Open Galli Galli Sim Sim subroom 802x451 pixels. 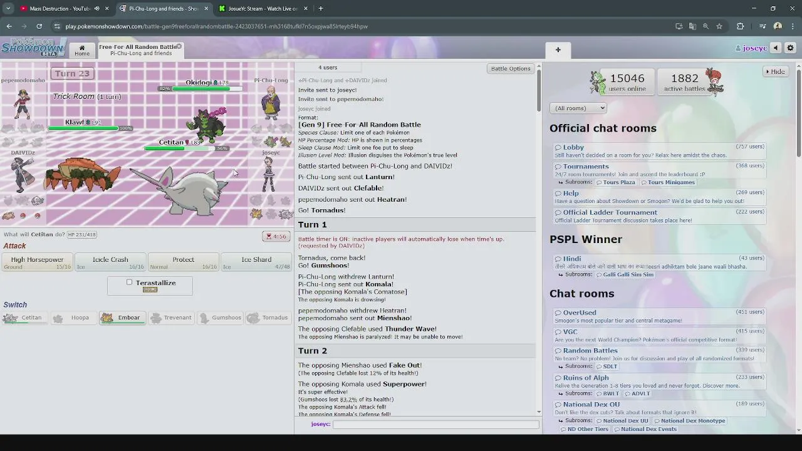point(625,274)
